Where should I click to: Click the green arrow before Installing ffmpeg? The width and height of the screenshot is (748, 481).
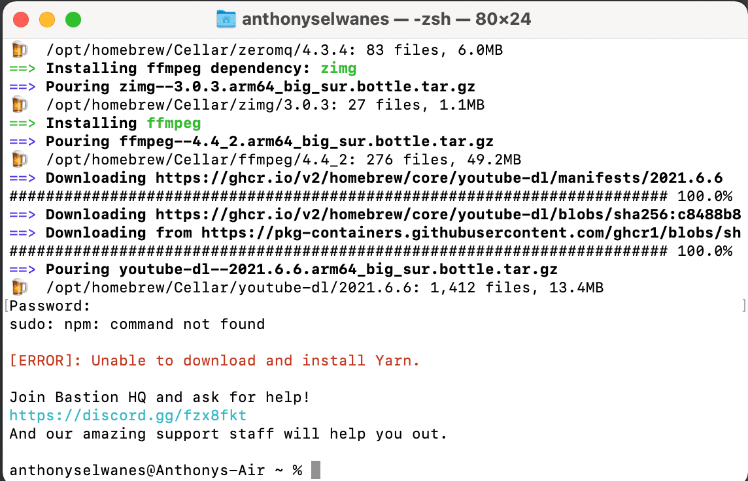point(22,123)
